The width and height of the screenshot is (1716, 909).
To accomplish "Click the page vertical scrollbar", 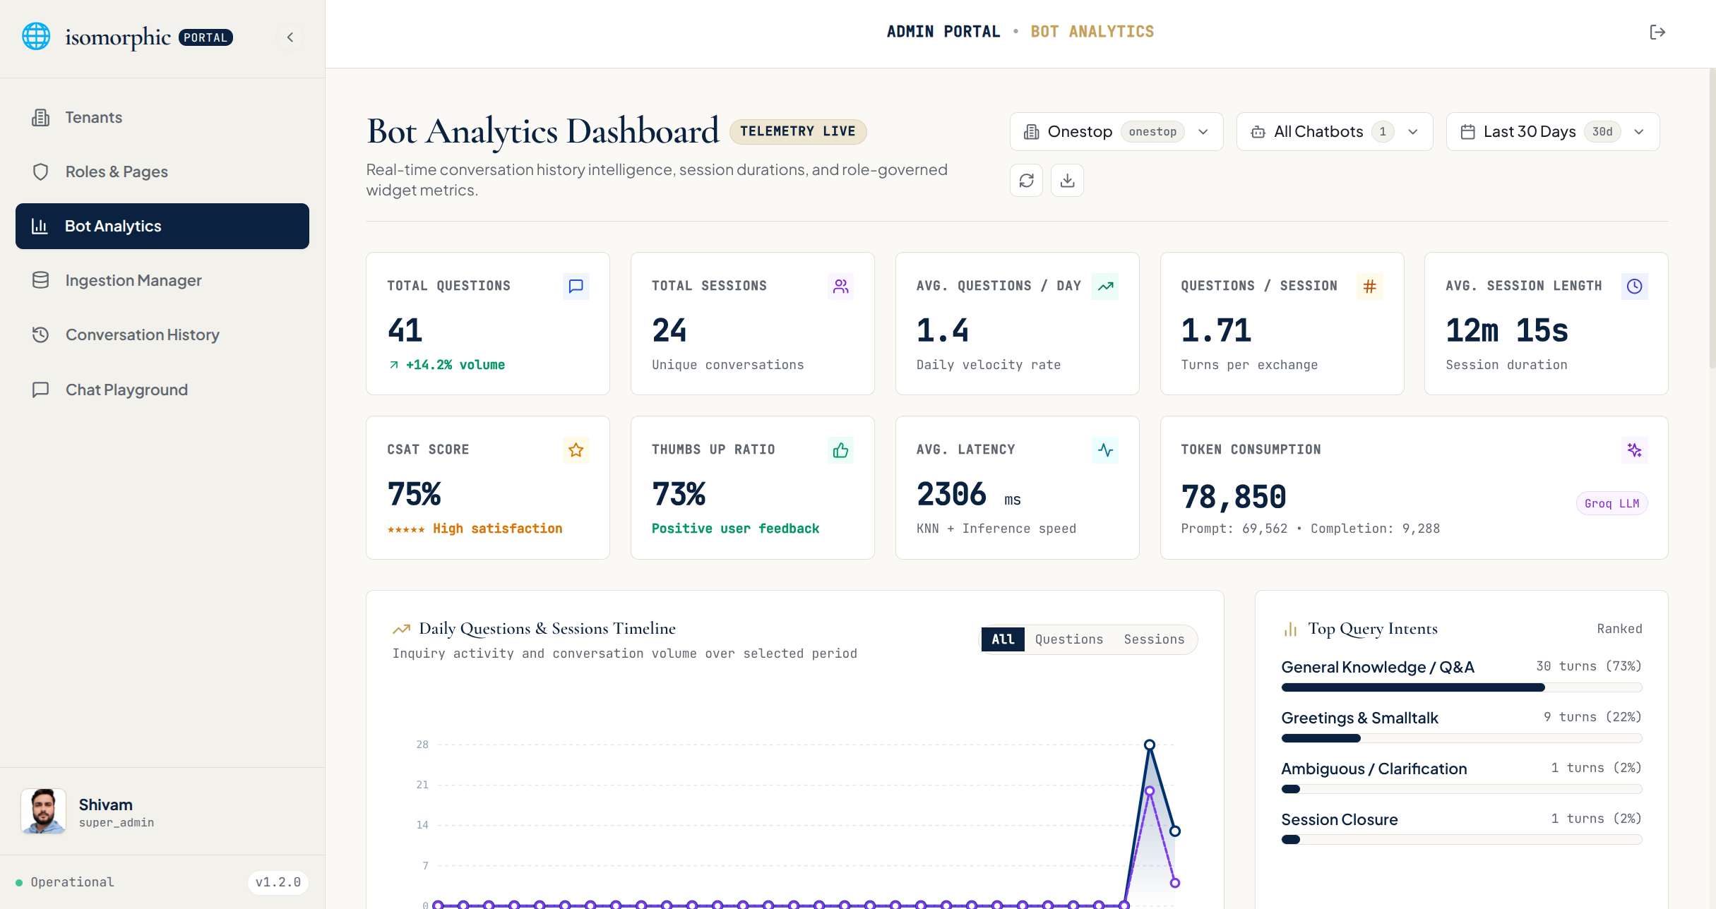I will tap(1712, 219).
